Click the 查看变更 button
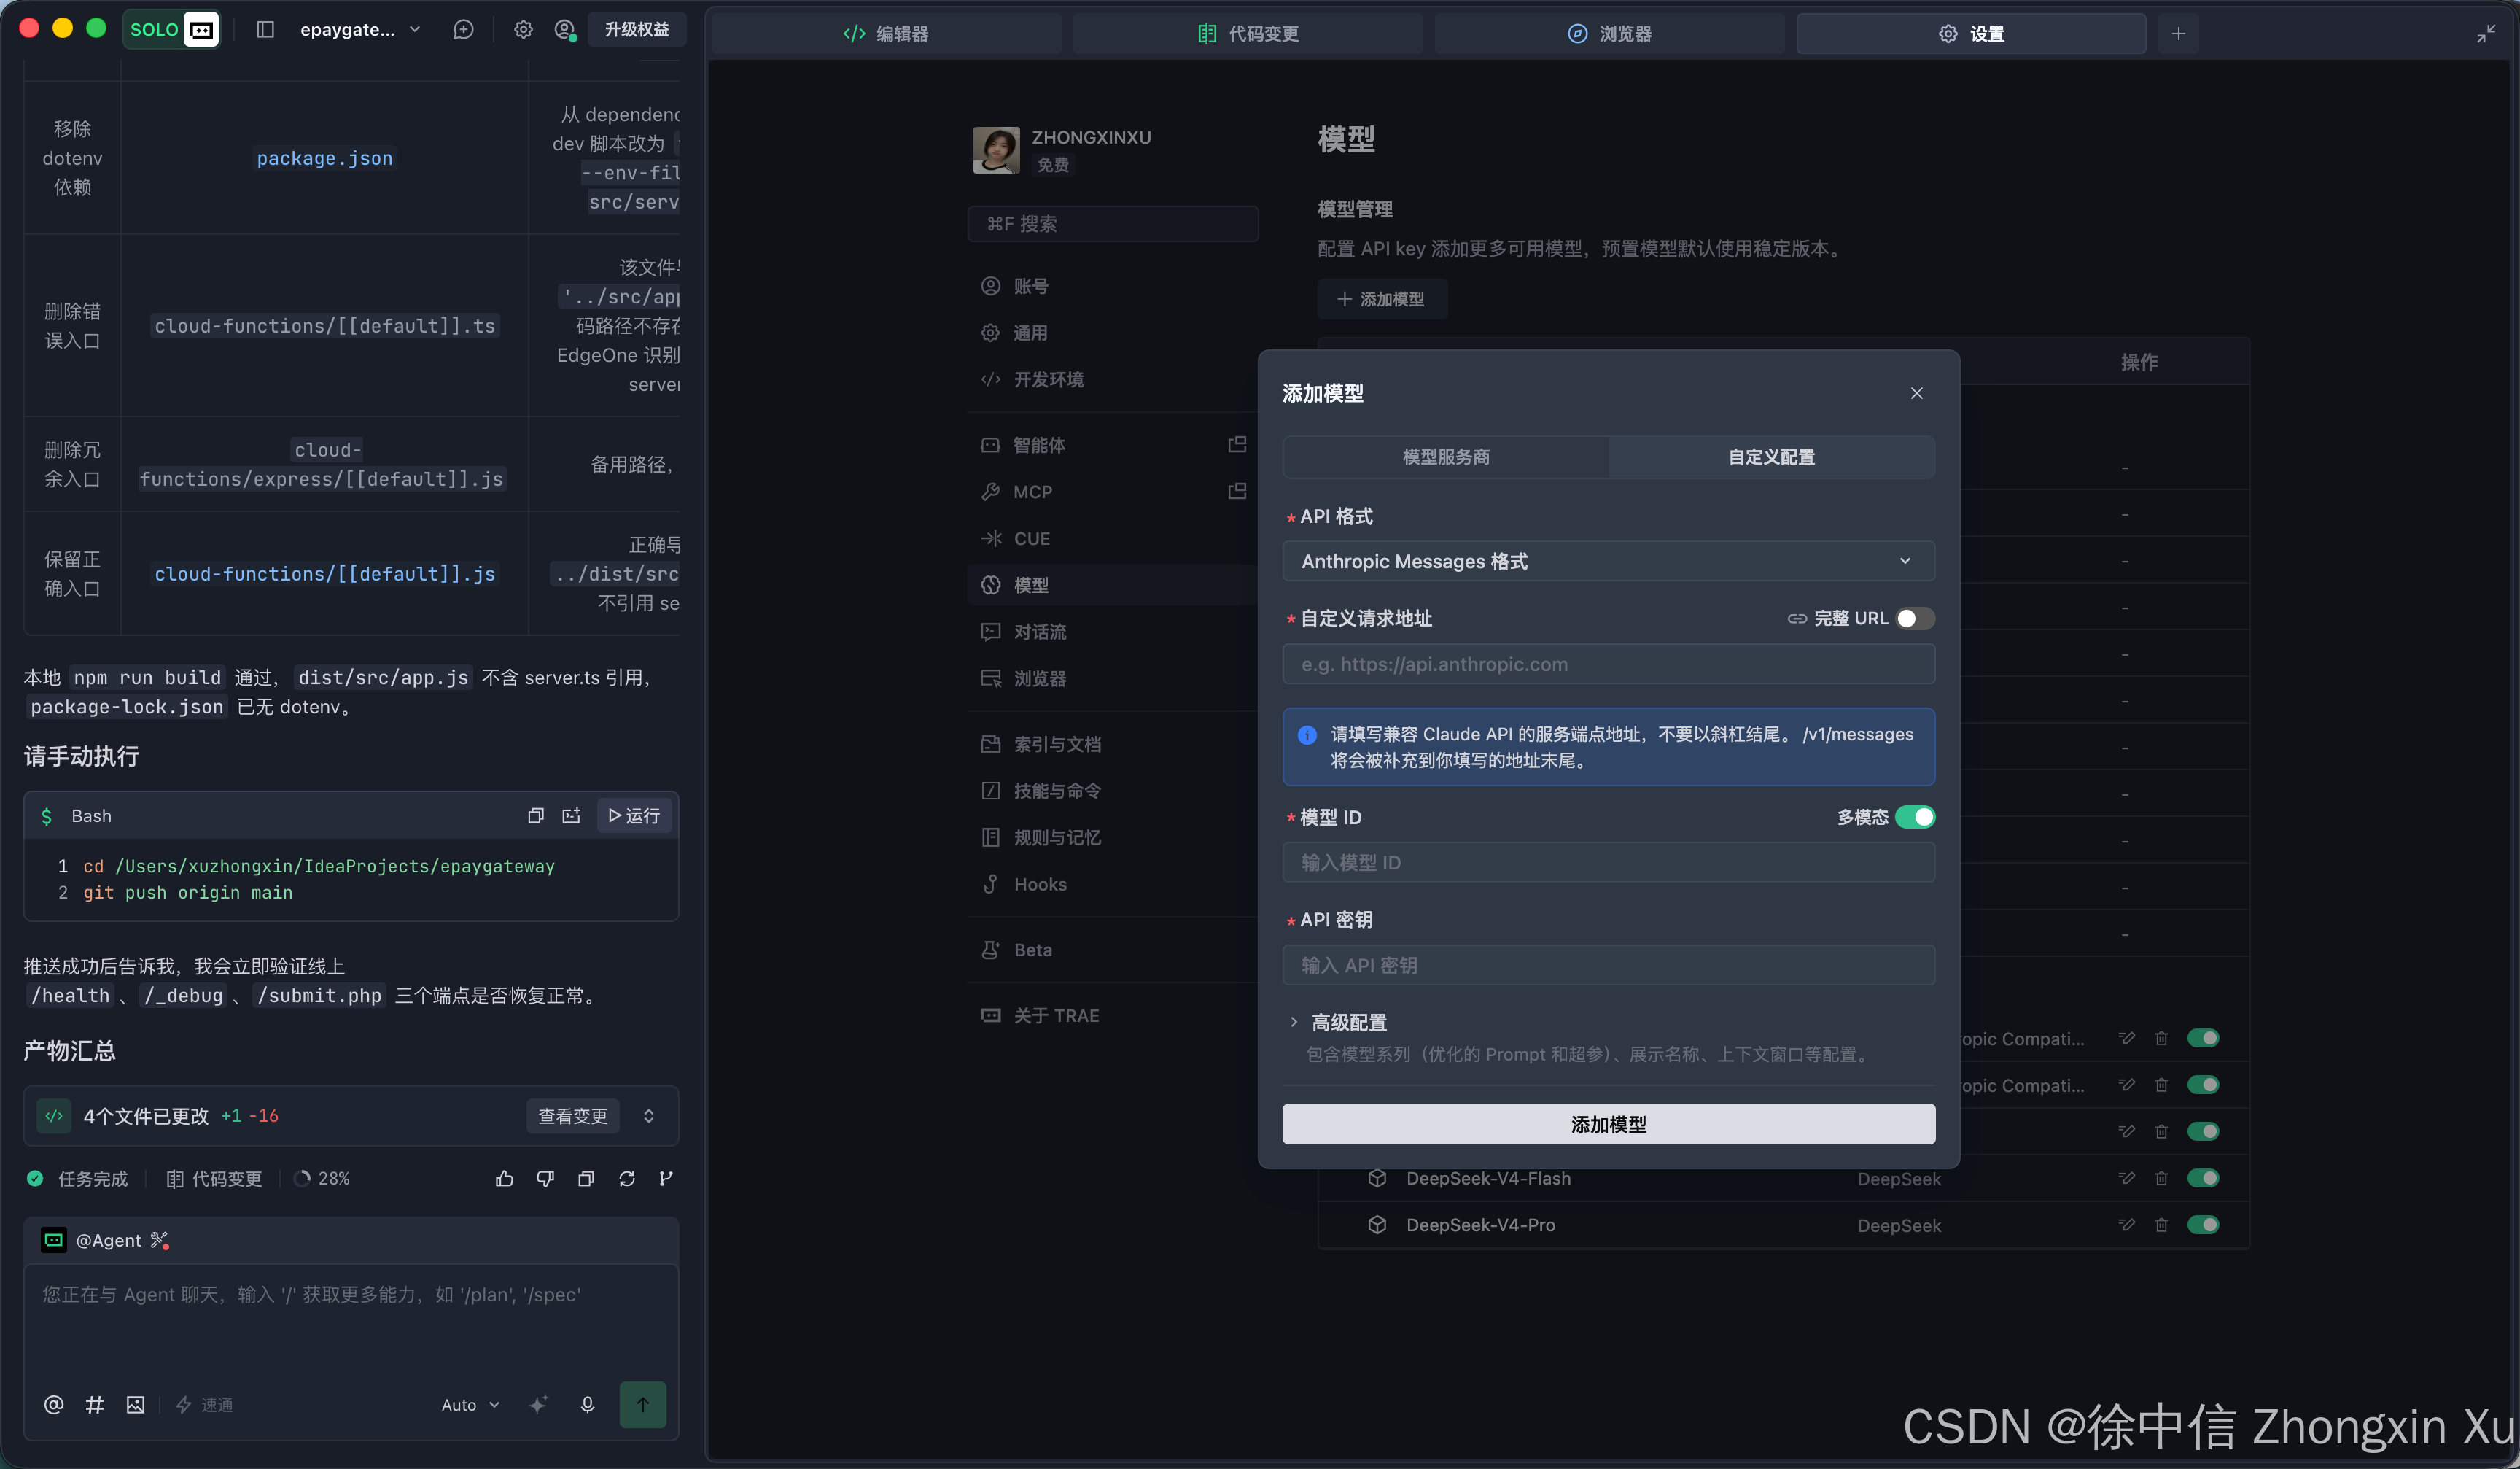The width and height of the screenshot is (2520, 1469). (x=573, y=1116)
